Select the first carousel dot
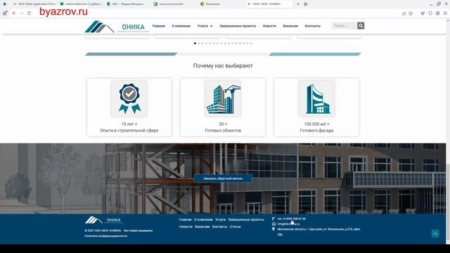The image size is (450, 253). (195, 44)
